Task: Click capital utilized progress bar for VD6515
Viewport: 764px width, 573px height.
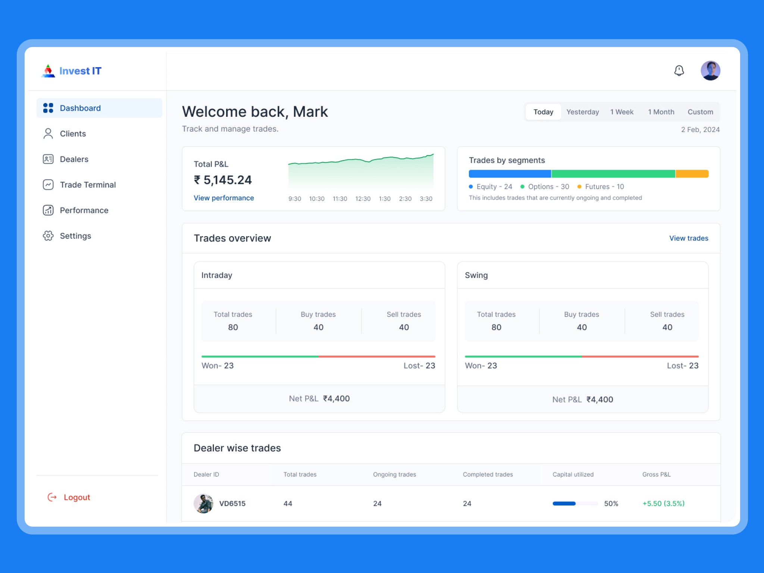Action: (x=575, y=504)
